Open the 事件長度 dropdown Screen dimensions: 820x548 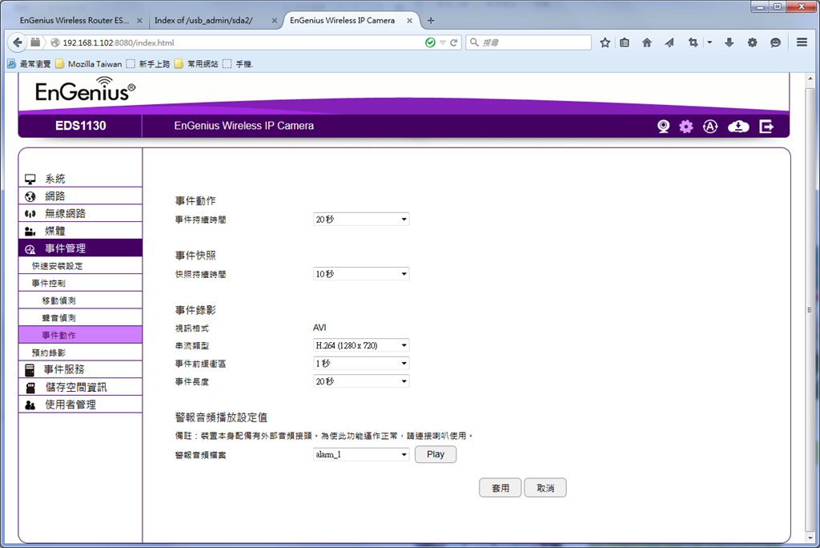click(361, 381)
